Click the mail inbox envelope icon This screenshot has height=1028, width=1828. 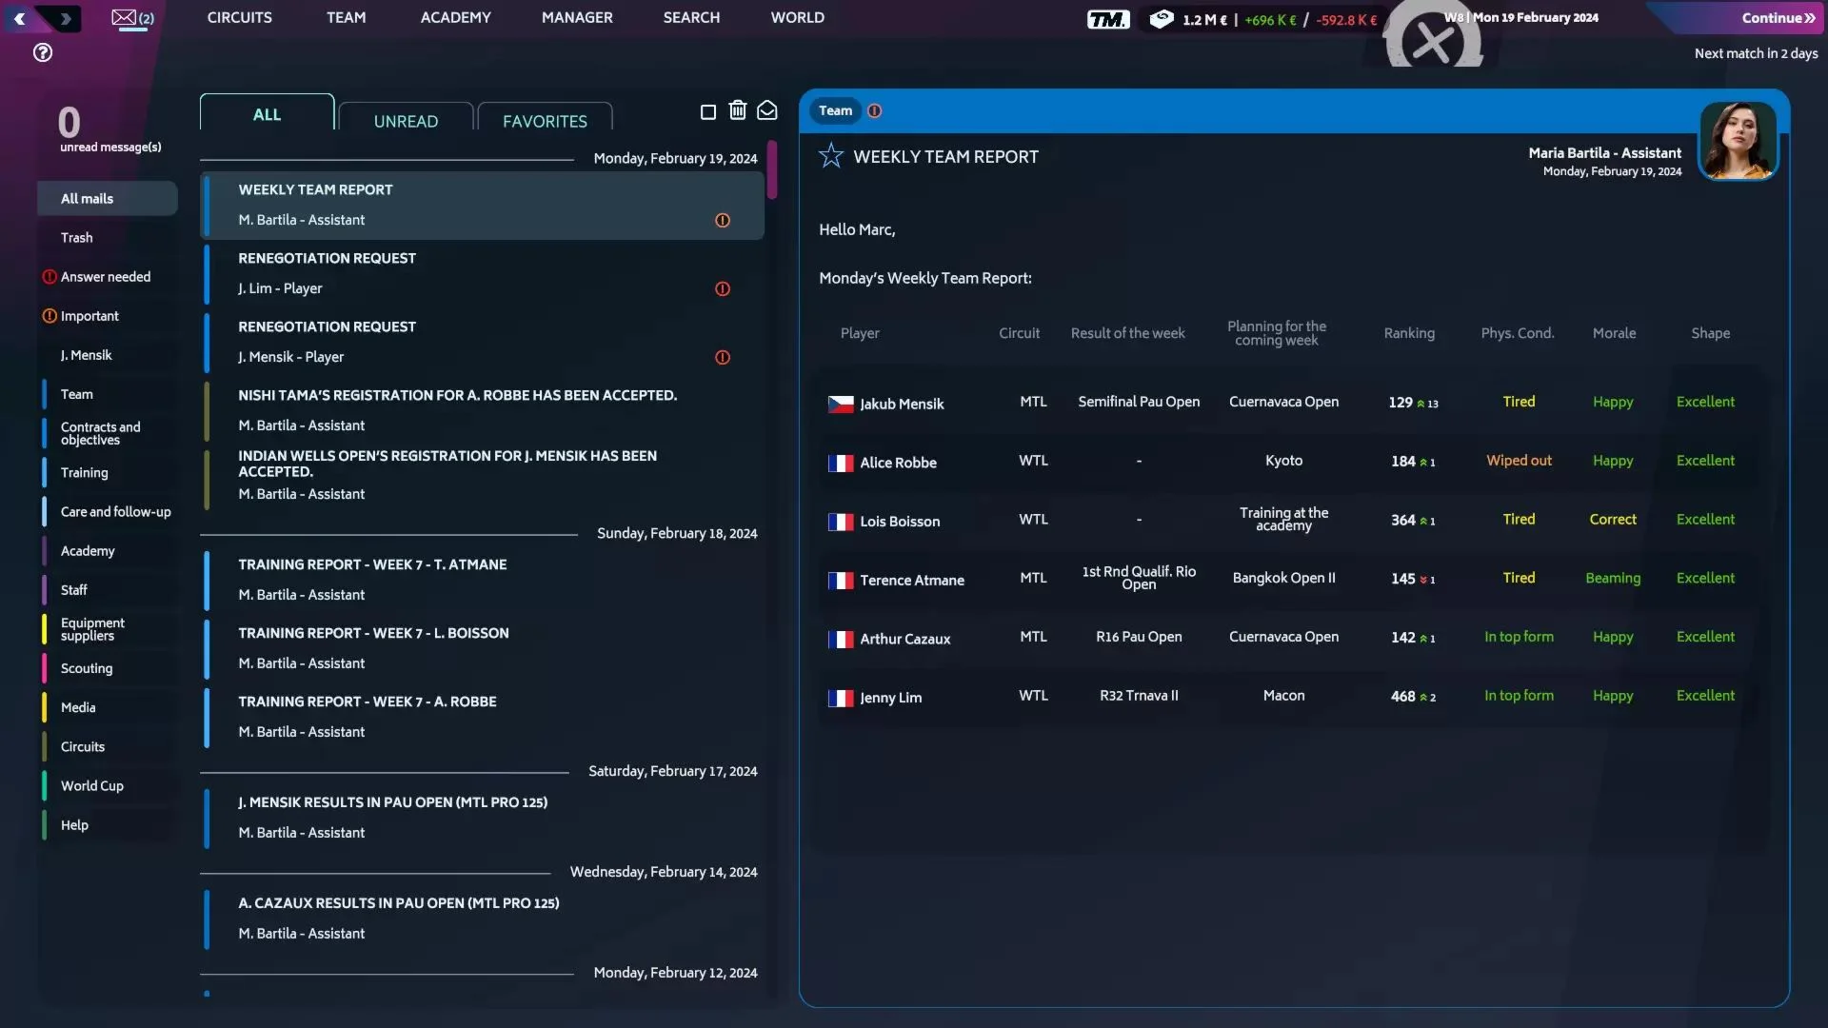pyautogui.click(x=125, y=17)
